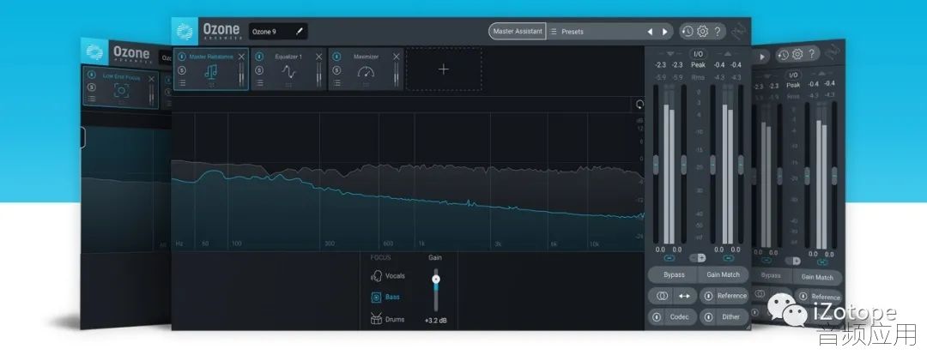Viewport: 927px width, 355px height.
Task: Remove Low End Focus module in back window
Action: coord(151,79)
